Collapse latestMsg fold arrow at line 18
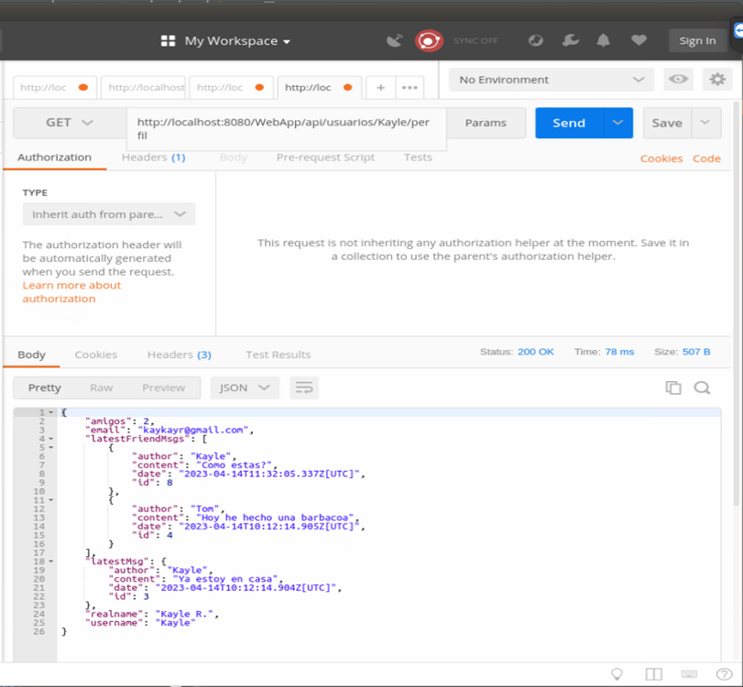Image resolution: width=743 pixels, height=687 pixels. [x=51, y=562]
